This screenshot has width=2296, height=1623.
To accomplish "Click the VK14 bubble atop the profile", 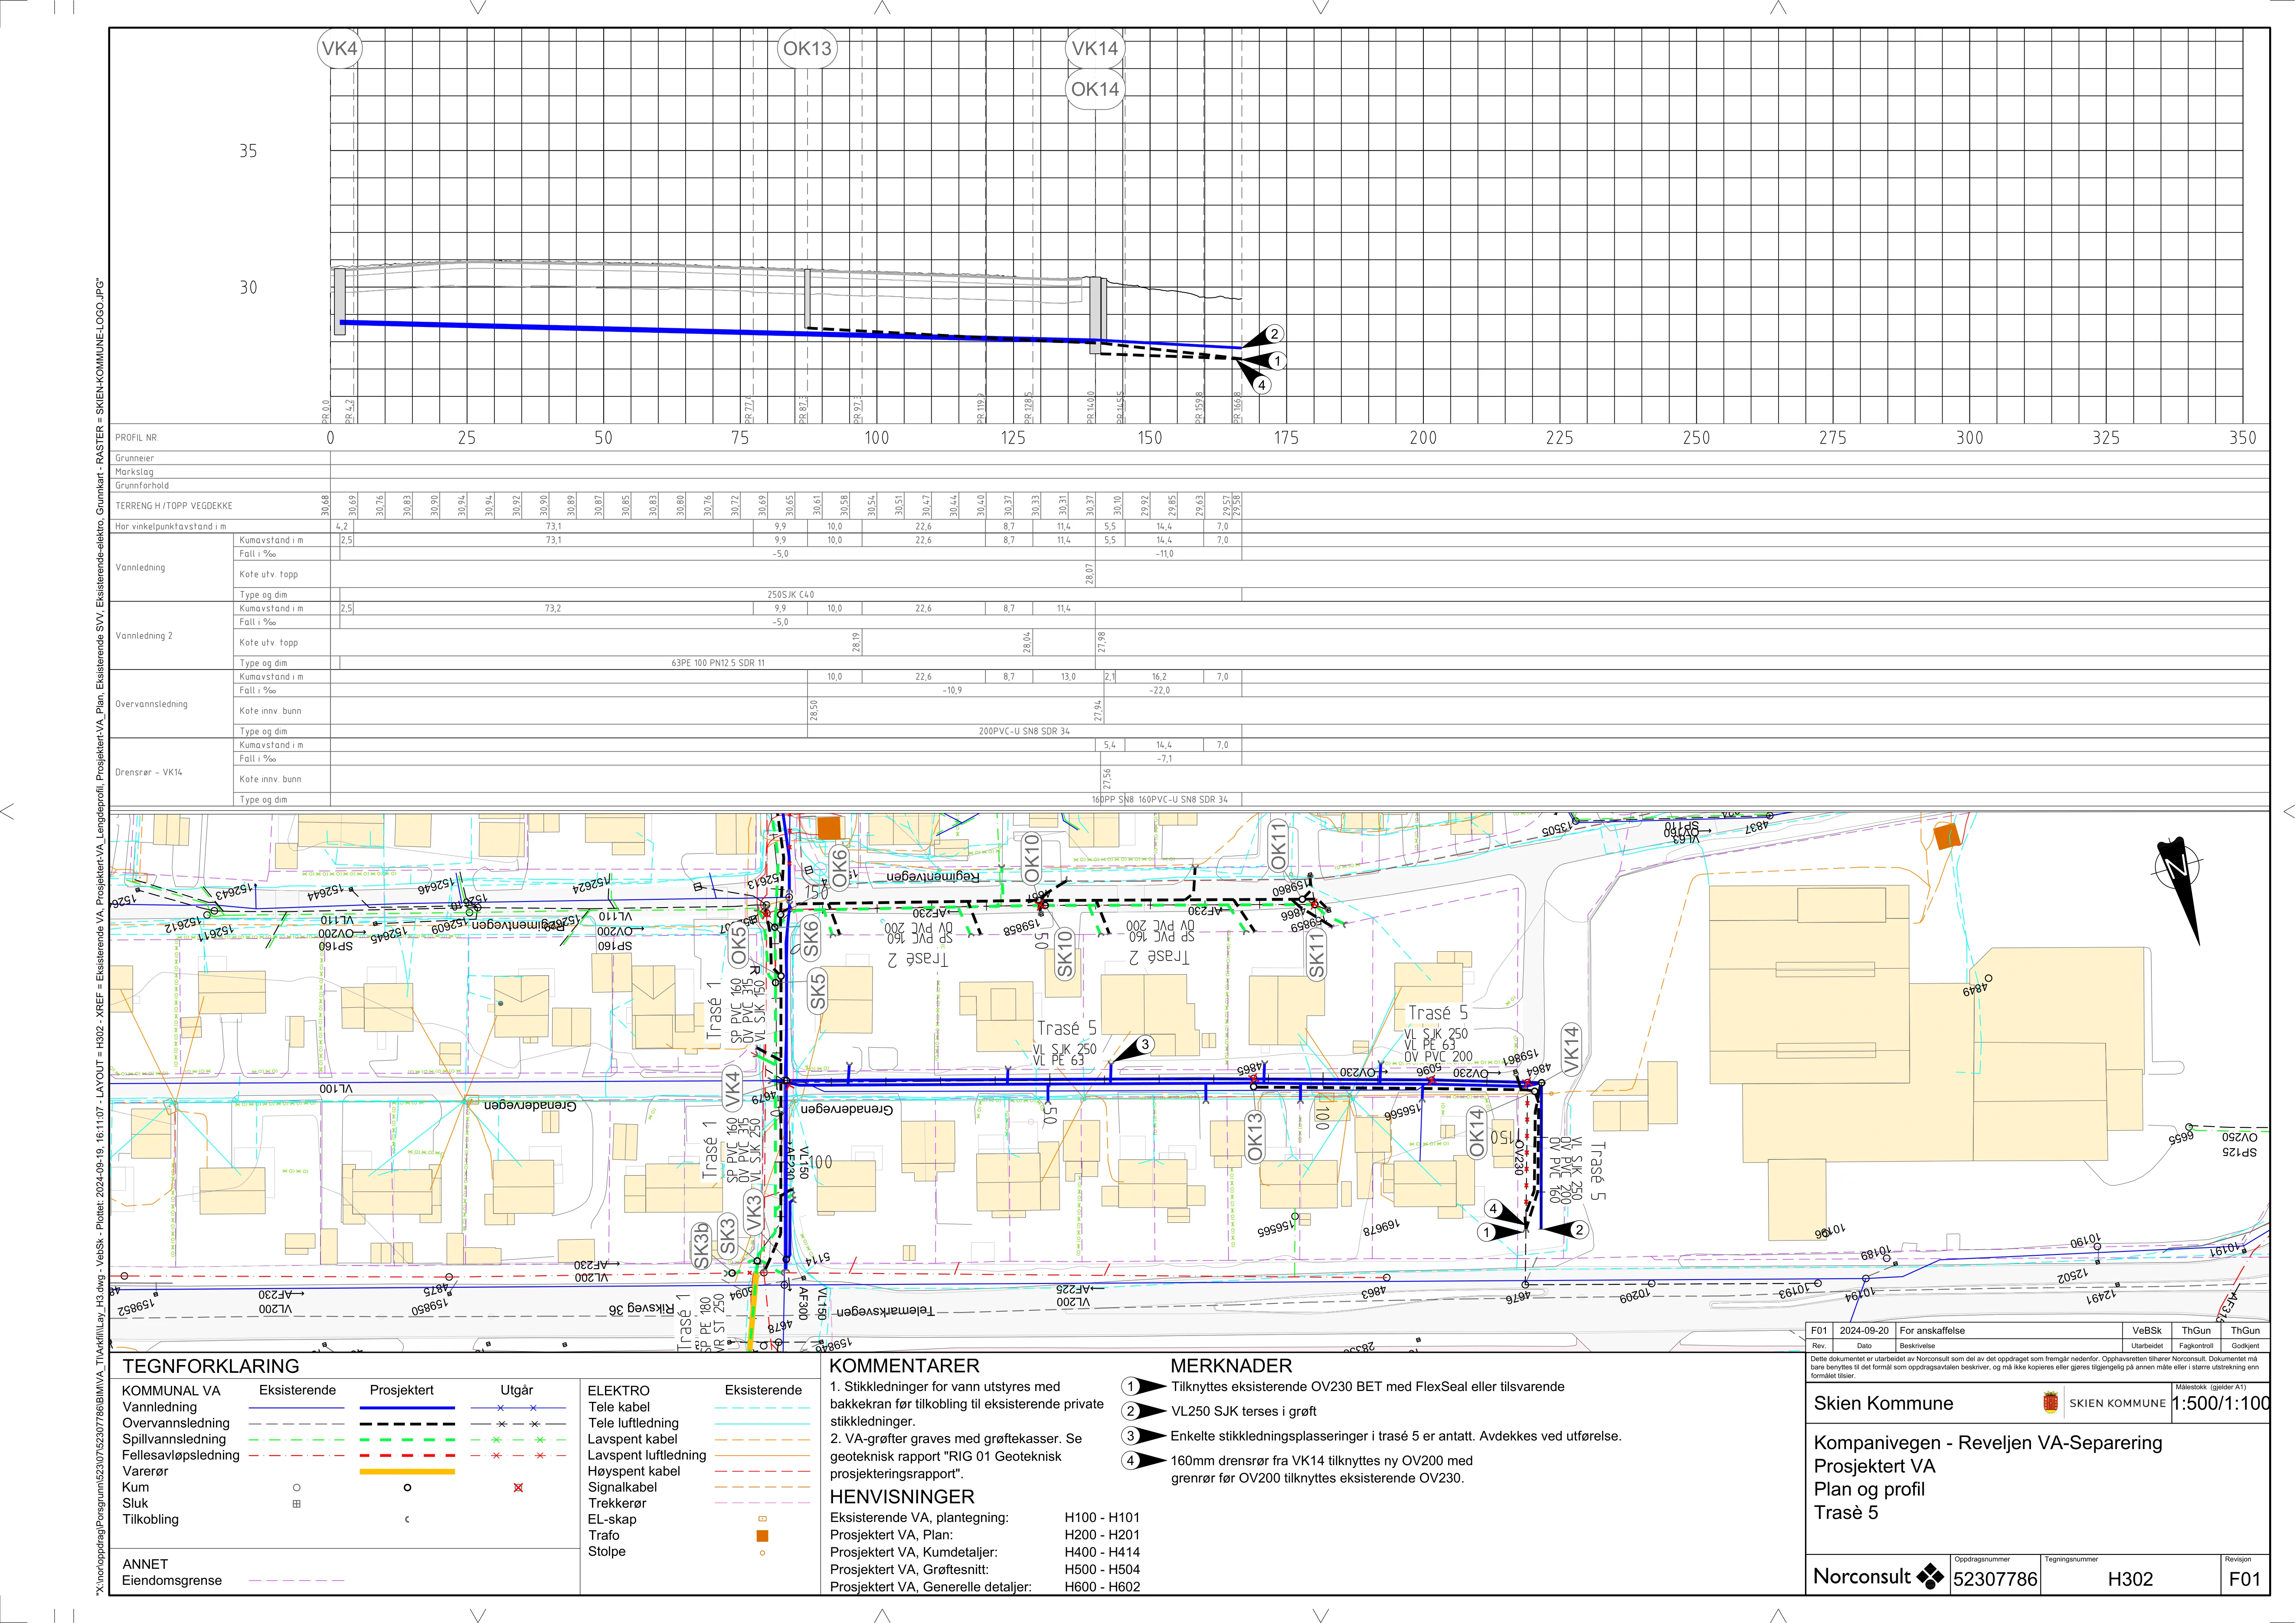I will 1095,48.
